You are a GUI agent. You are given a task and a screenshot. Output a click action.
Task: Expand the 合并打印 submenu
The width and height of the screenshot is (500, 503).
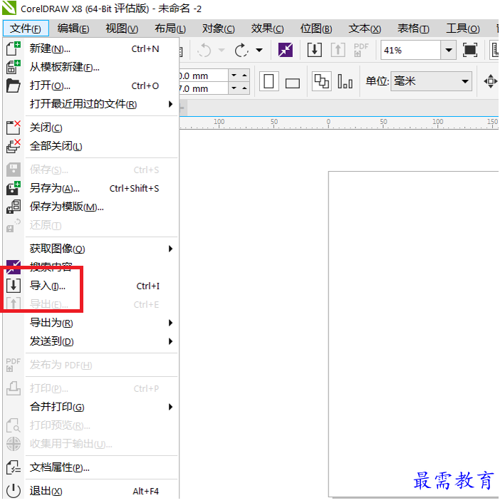(x=170, y=407)
